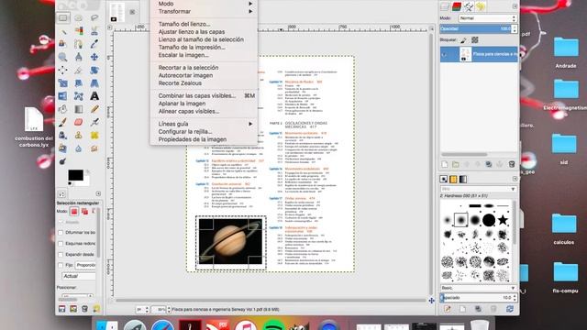The height and width of the screenshot is (330, 587).
Task: Select the Pencil tool
Action: pyautogui.click(x=94, y=109)
